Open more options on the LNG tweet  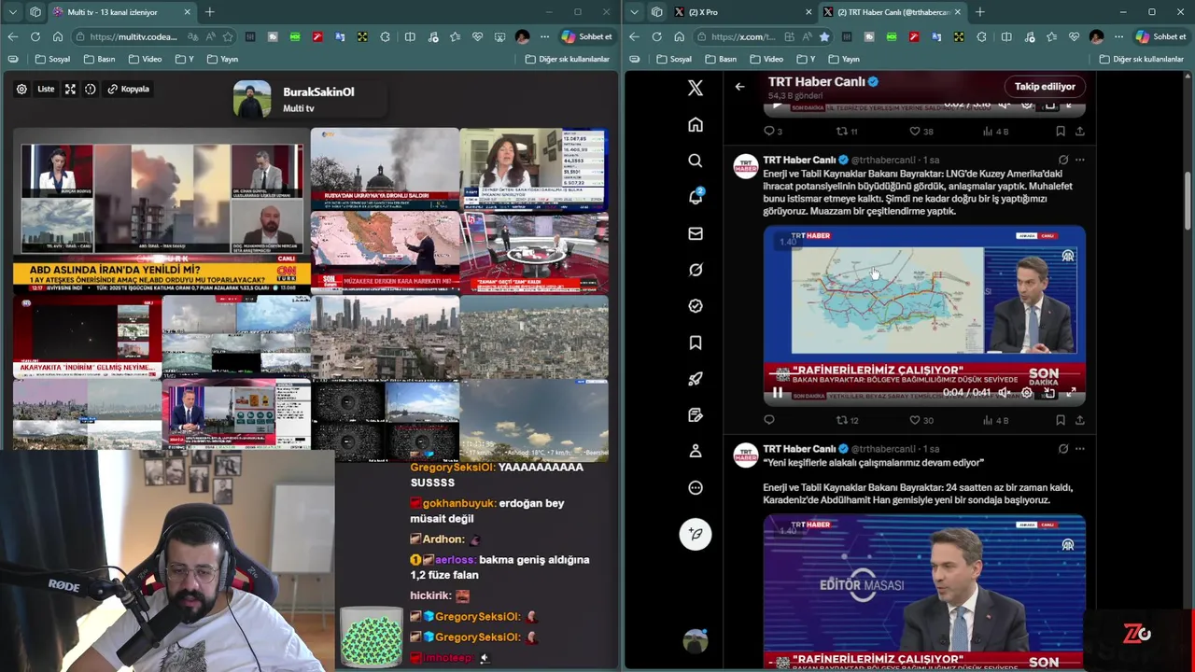[1080, 160]
